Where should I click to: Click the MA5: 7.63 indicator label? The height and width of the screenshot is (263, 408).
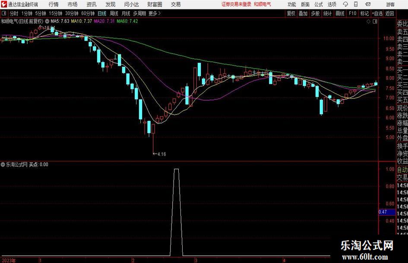[60, 21]
